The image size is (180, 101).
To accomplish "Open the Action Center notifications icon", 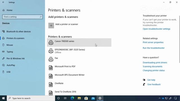I will pos(175,98).
